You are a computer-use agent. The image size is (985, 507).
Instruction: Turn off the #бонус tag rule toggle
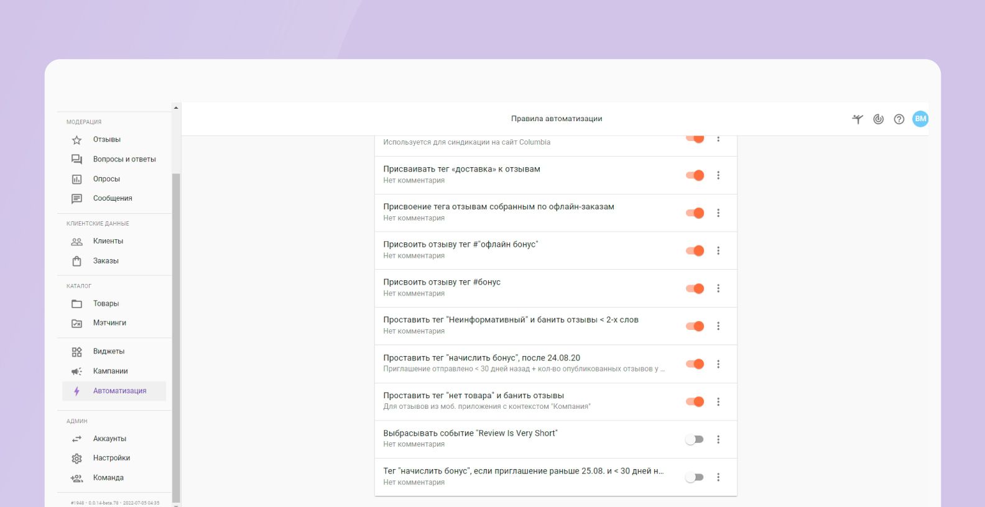[x=694, y=288]
